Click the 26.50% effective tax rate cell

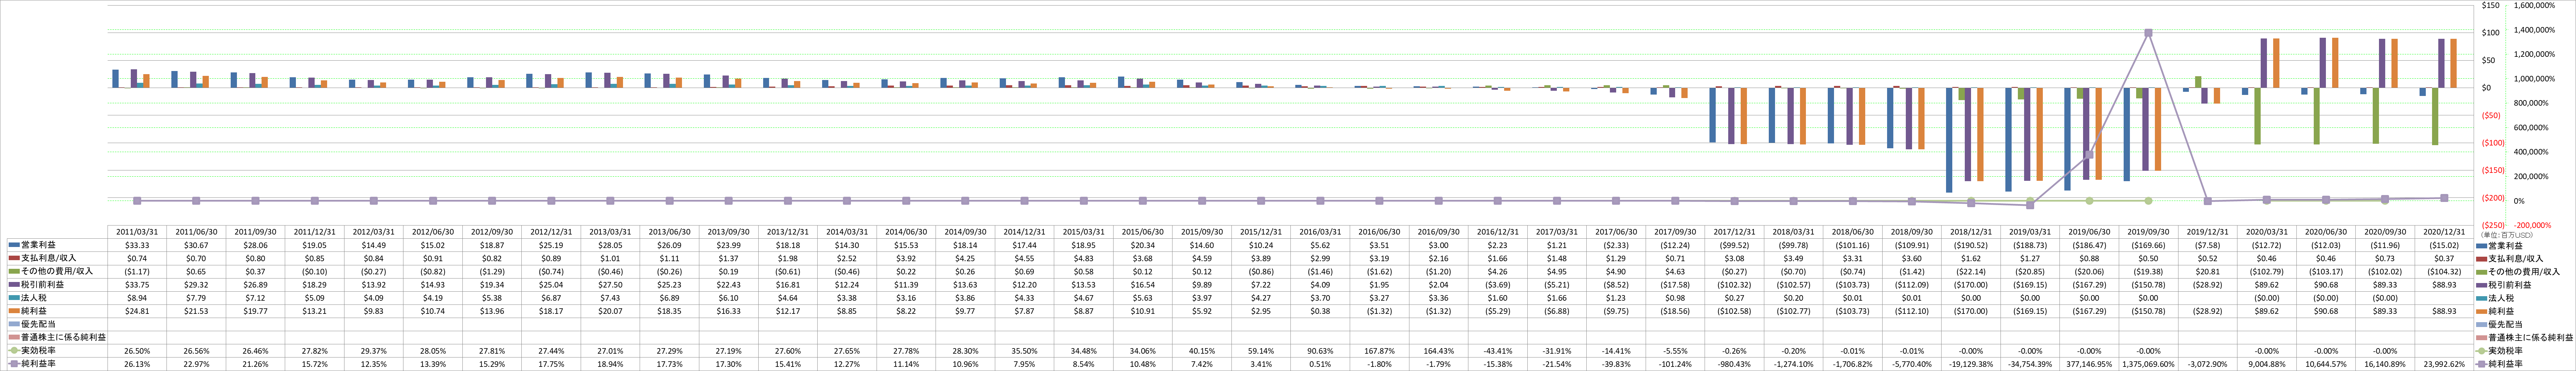(x=137, y=351)
